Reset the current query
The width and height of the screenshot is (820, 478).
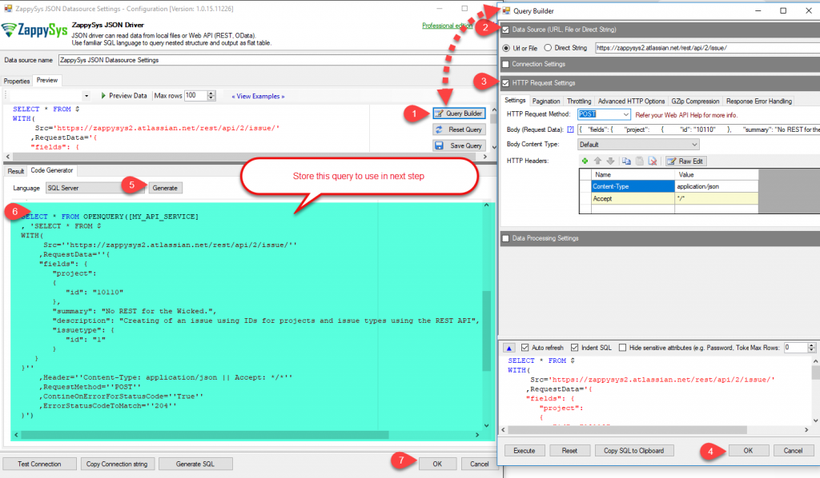point(459,129)
